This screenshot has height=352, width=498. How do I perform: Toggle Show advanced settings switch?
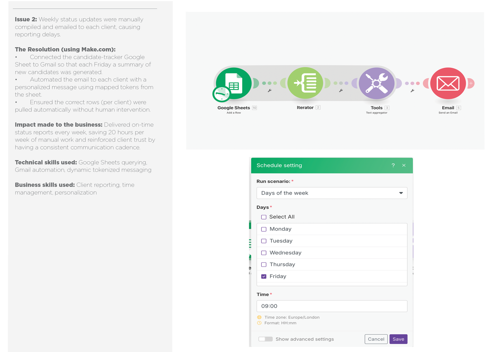(265, 339)
